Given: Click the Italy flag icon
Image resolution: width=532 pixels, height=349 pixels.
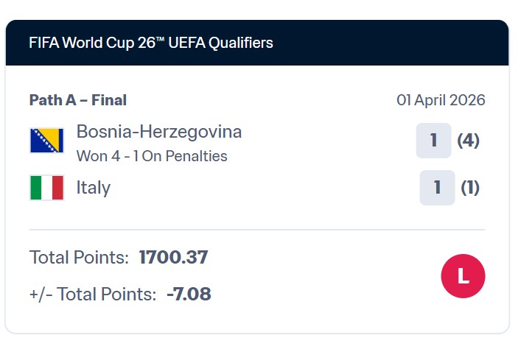Looking at the screenshot, I should (x=46, y=188).
